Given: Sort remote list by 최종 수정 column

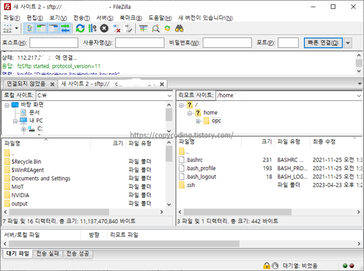Looking at the screenshot, I should pos(324,142).
